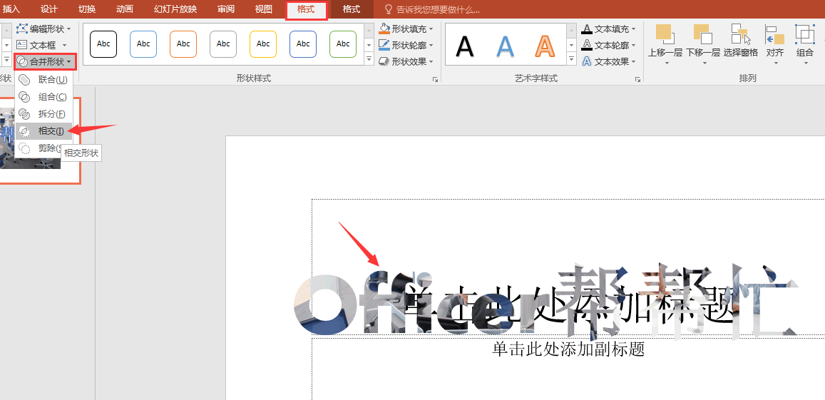This screenshot has height=400, width=825.
Task: Open the 形状轮廓 dropdown
Action: pyautogui.click(x=406, y=45)
